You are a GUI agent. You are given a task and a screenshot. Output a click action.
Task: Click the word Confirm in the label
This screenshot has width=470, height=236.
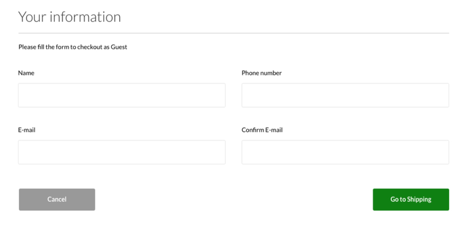253,130
